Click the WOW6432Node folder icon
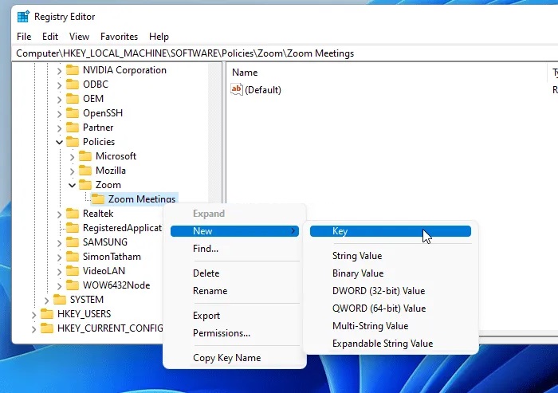This screenshot has width=558, height=393. (x=73, y=285)
